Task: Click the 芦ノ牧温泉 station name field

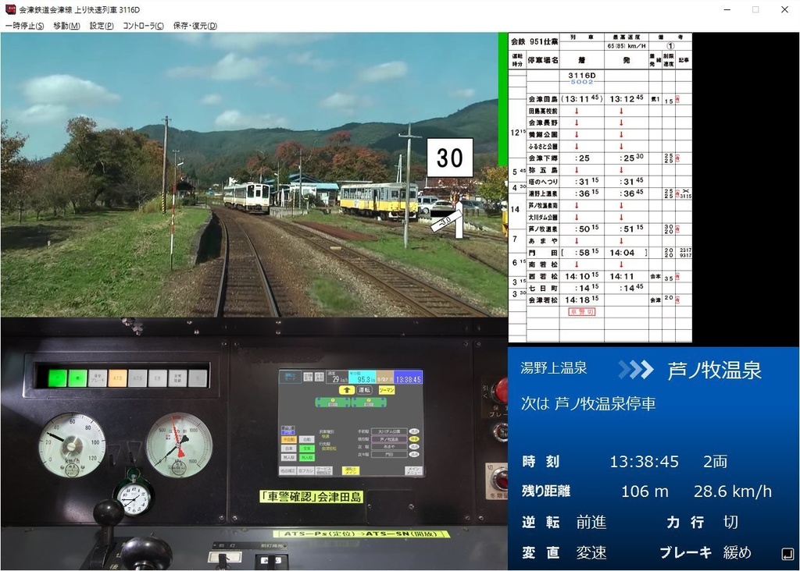Action: tap(389, 438)
